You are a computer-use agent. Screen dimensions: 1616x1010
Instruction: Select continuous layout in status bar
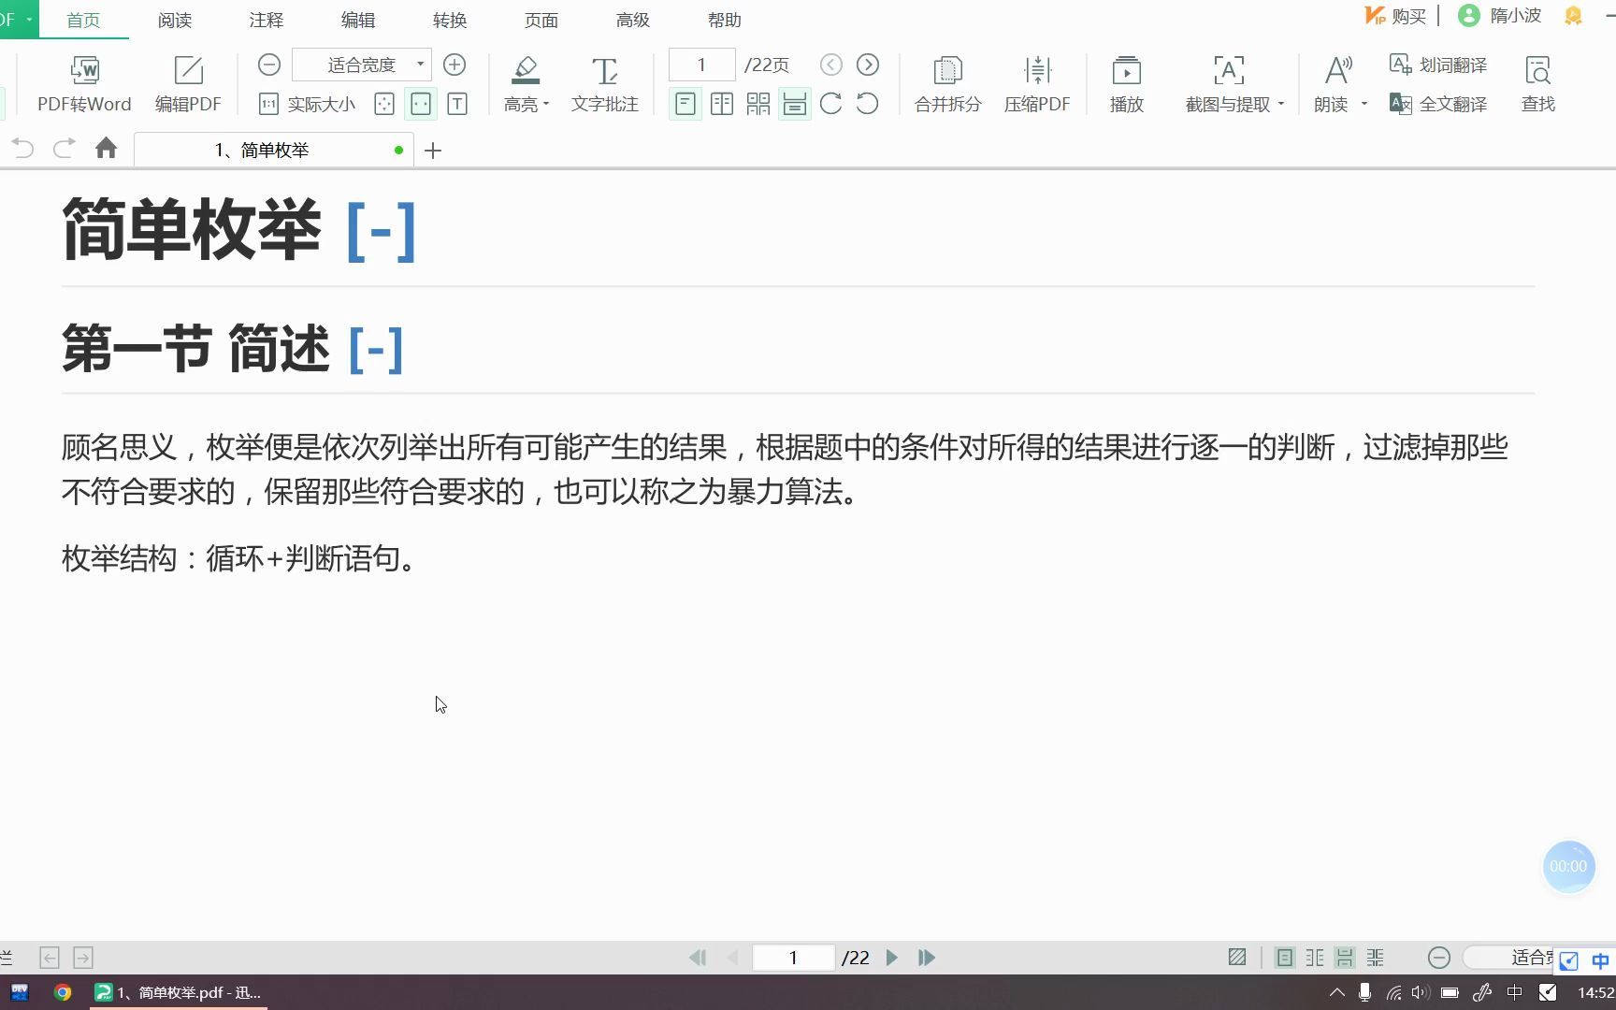click(x=1345, y=957)
